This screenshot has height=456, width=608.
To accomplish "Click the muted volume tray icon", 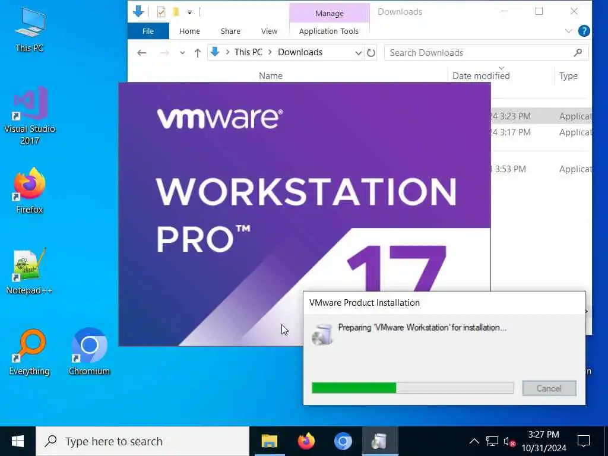I will (509, 441).
